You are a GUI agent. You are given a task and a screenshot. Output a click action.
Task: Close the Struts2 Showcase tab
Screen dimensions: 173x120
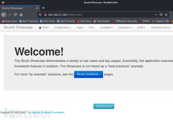pyautogui.click(x=37, y=8)
